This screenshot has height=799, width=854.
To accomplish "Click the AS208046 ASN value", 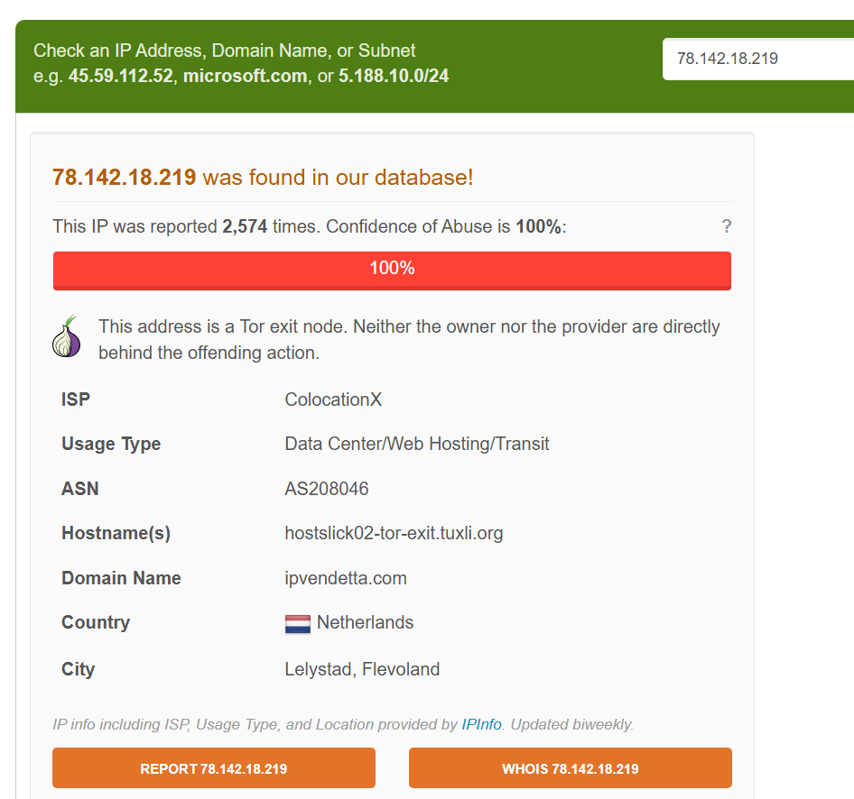I will click(x=327, y=489).
